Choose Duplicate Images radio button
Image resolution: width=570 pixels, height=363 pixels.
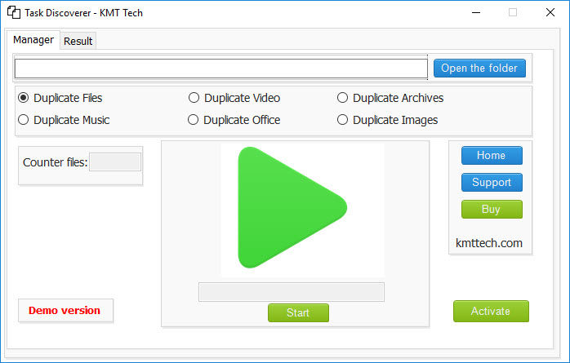[343, 120]
